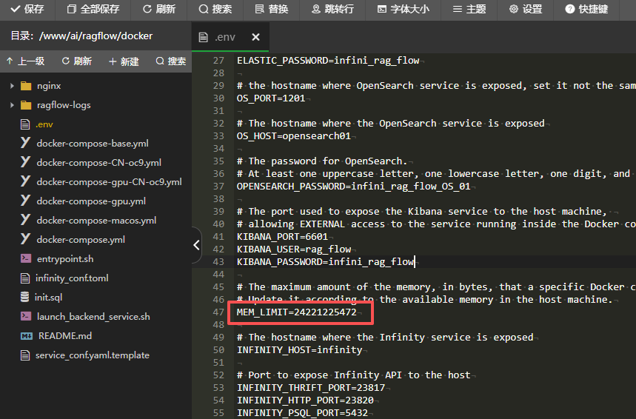Screen dimensions: 636x419
Task: Collapse the file sidebar panel arrow
Action: click(x=196, y=244)
